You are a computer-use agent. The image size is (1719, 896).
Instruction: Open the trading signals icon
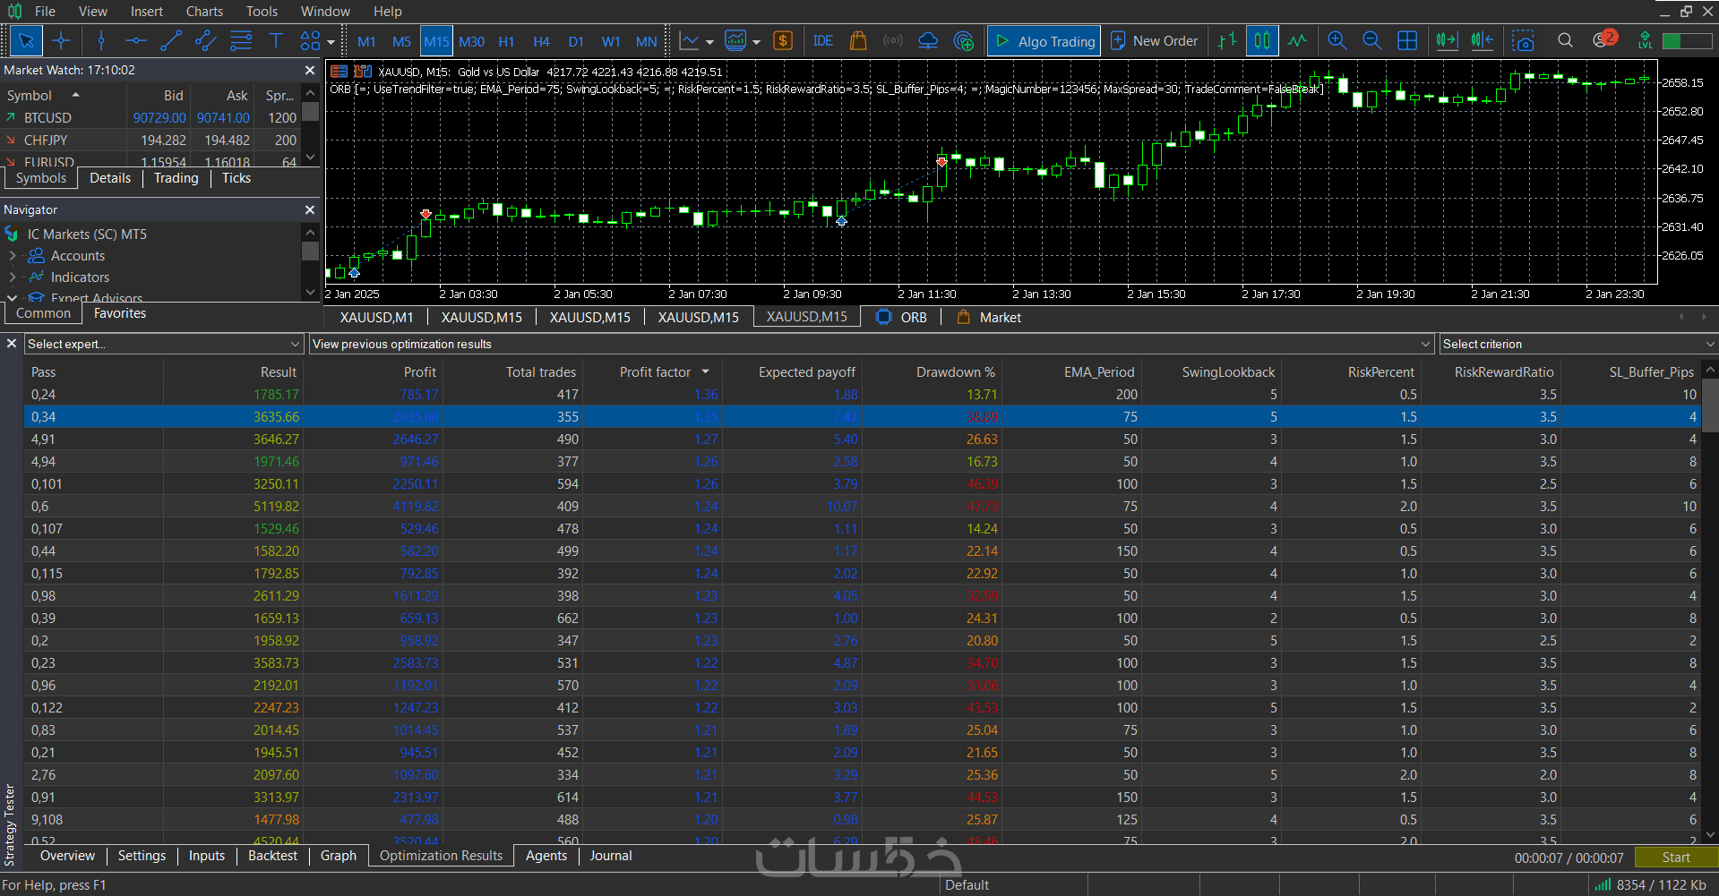point(893,41)
